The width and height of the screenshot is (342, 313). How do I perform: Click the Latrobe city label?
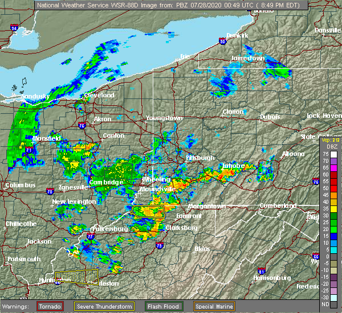(x=233, y=166)
